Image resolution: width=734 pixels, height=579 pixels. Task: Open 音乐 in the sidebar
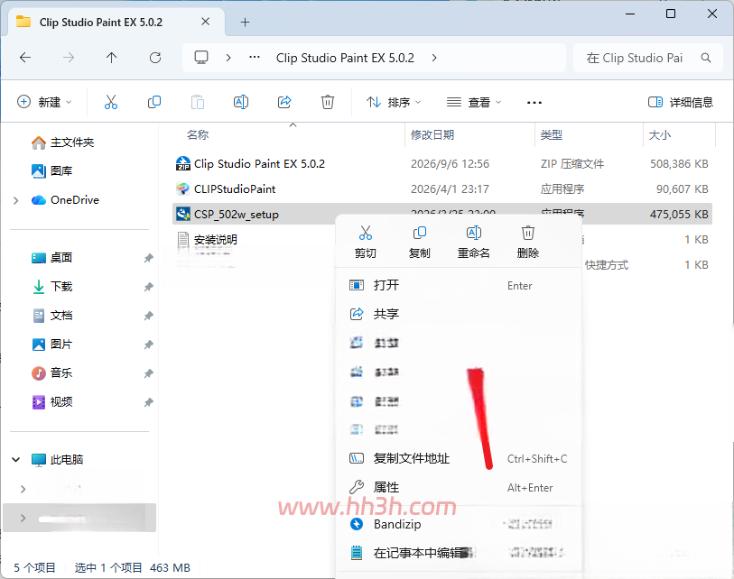click(52, 372)
